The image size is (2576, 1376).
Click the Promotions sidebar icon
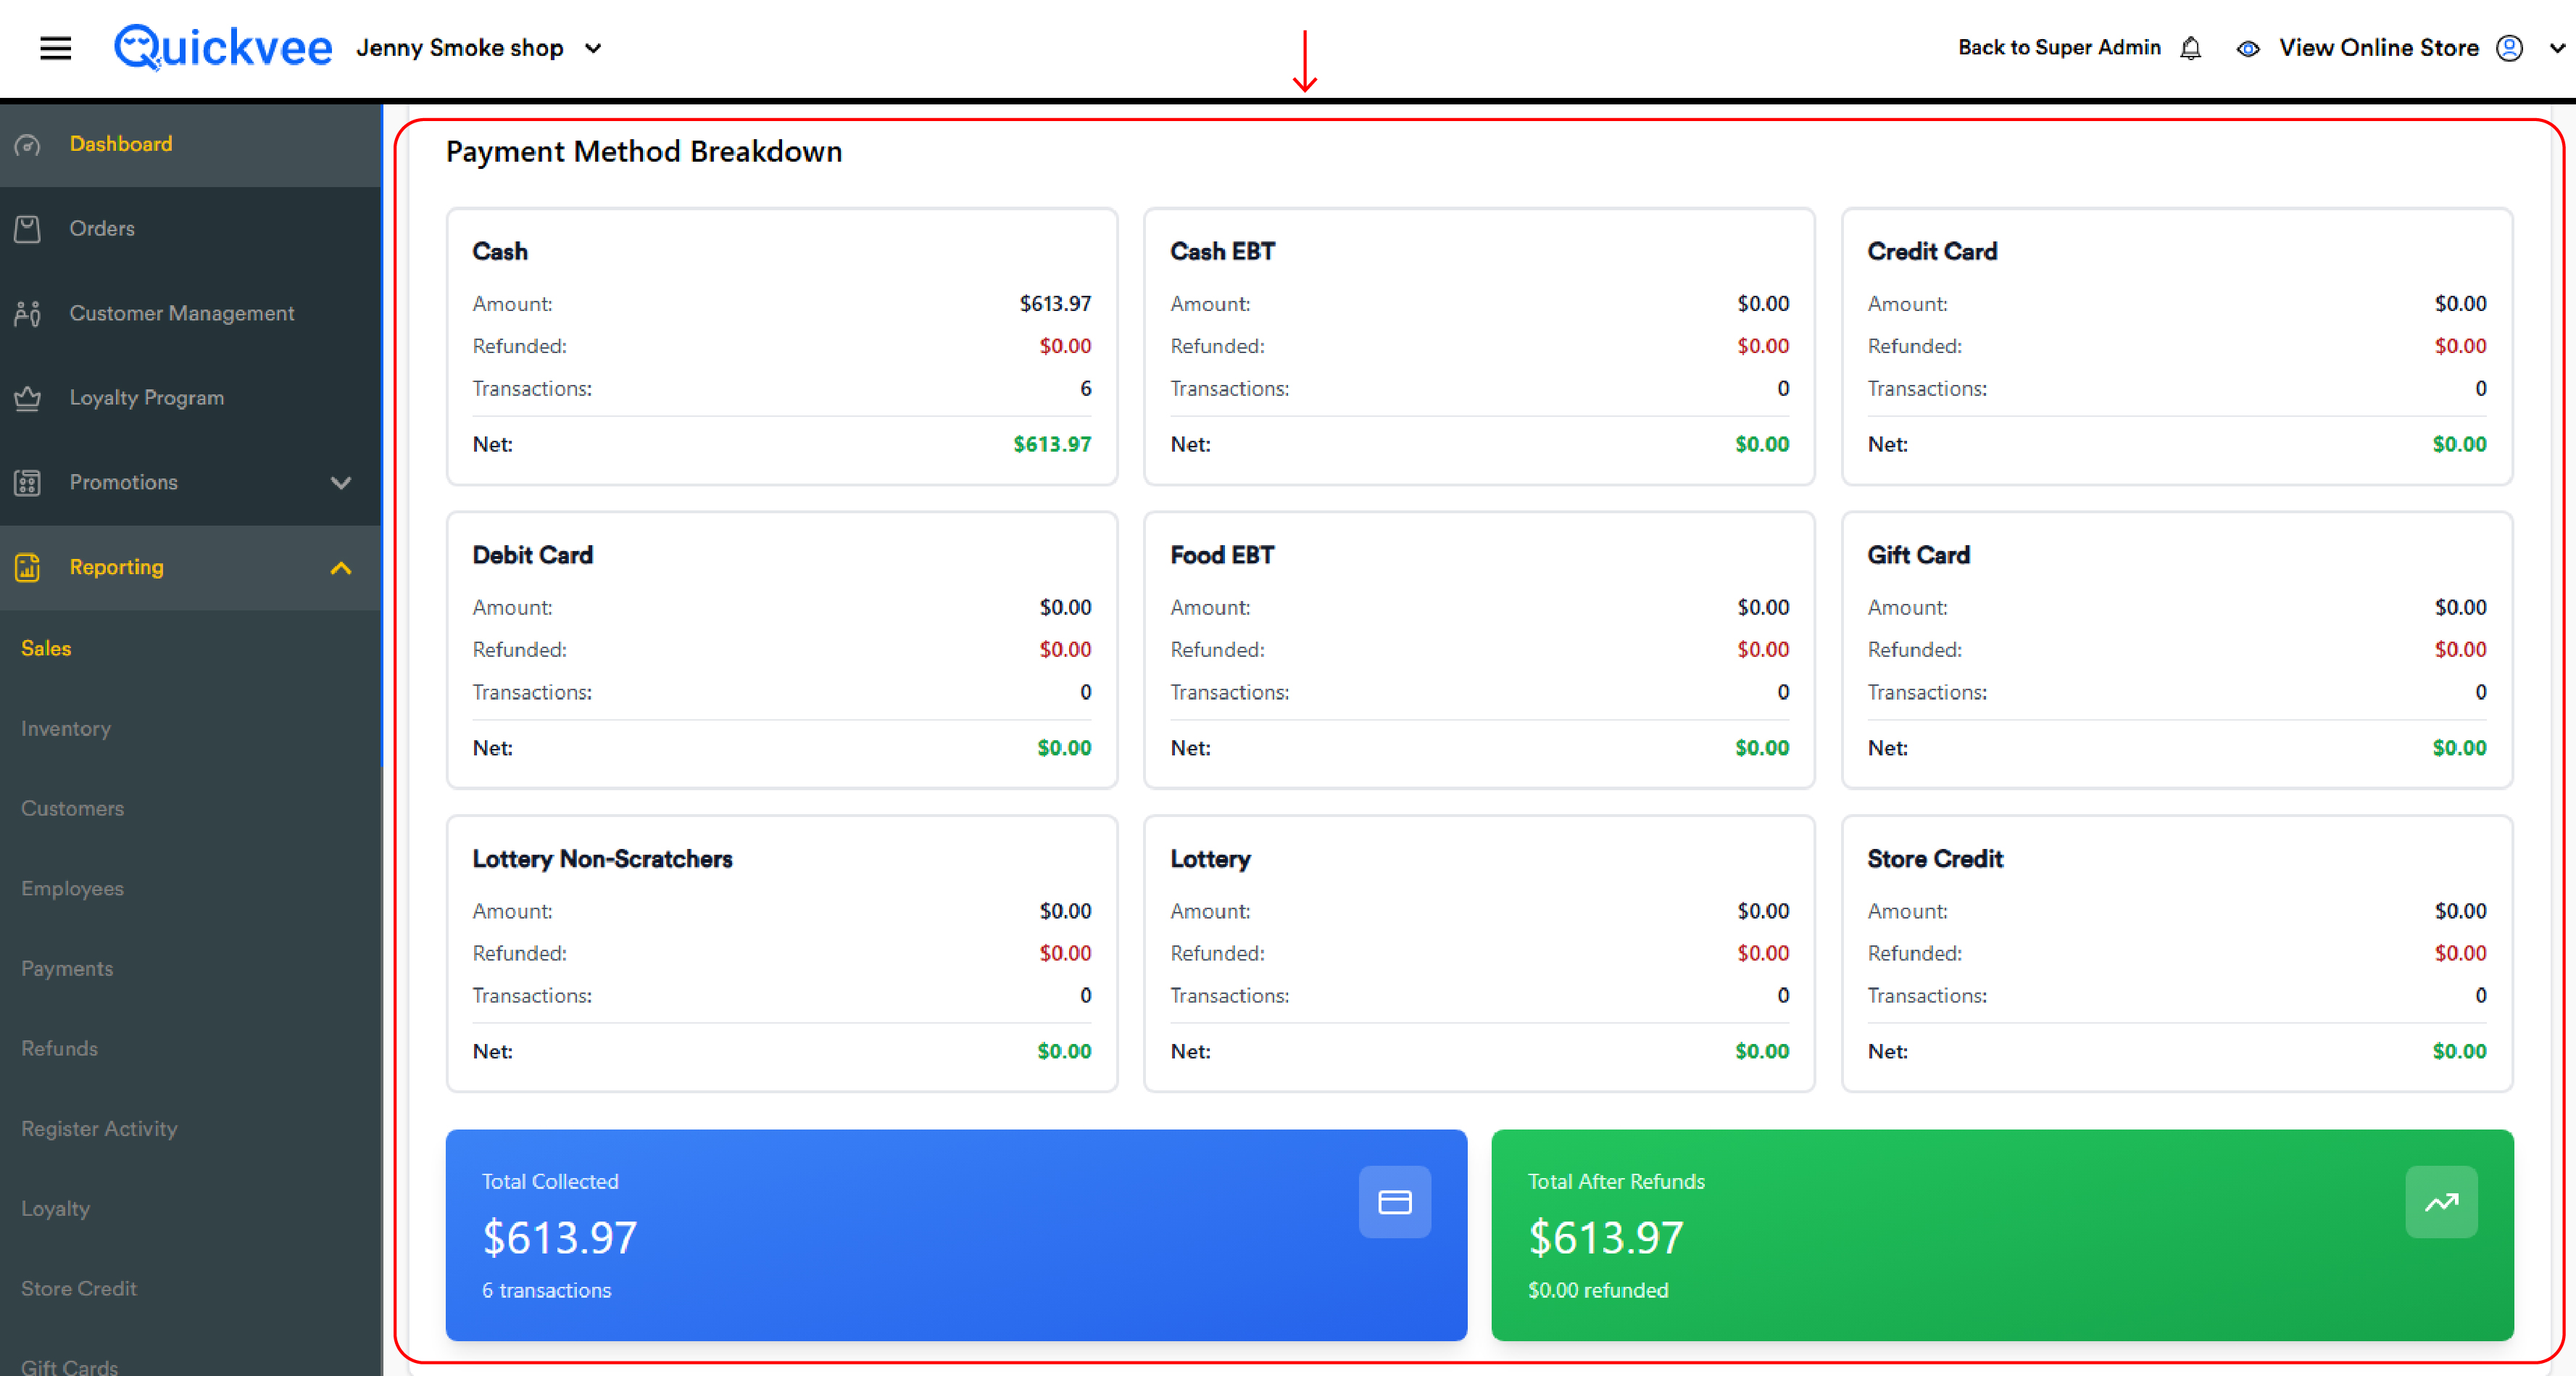[x=28, y=483]
